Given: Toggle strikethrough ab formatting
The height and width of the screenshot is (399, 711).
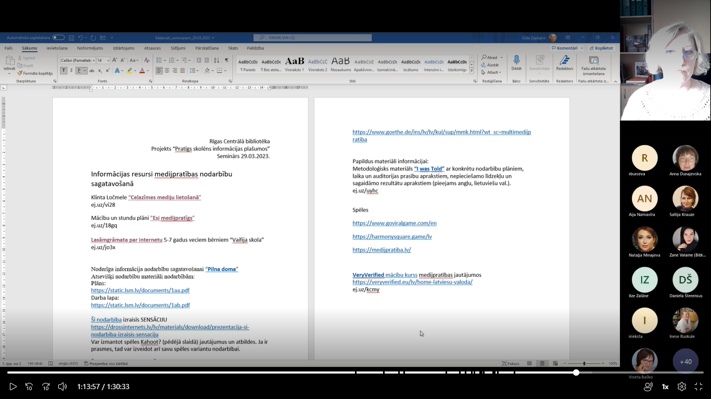Looking at the screenshot, I should pyautogui.click(x=92, y=71).
